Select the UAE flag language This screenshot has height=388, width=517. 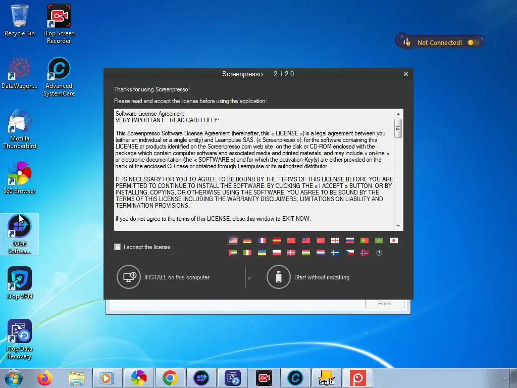(x=232, y=253)
